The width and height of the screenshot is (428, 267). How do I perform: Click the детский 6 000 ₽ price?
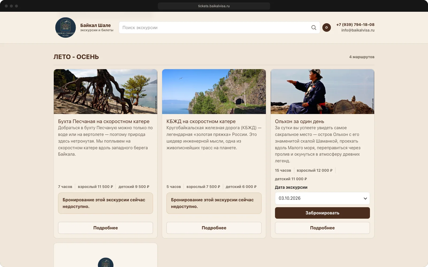pos(241,187)
